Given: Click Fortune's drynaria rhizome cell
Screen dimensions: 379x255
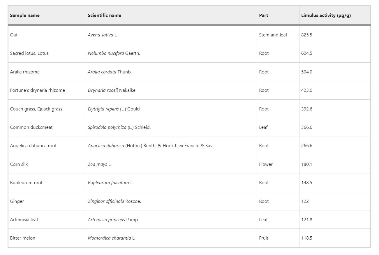Looking at the screenshot, I should (x=37, y=90).
